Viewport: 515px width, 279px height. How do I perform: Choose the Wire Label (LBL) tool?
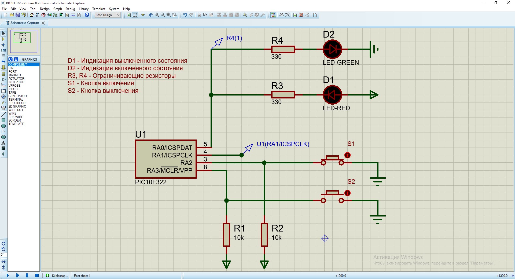3,50
